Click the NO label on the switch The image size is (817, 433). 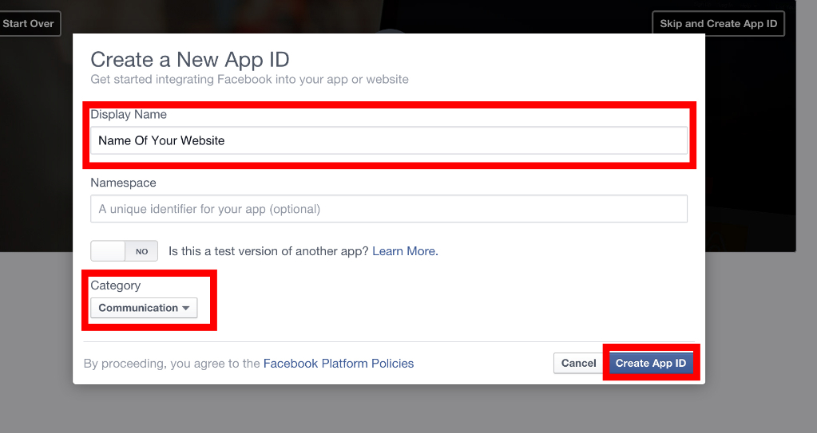[141, 251]
